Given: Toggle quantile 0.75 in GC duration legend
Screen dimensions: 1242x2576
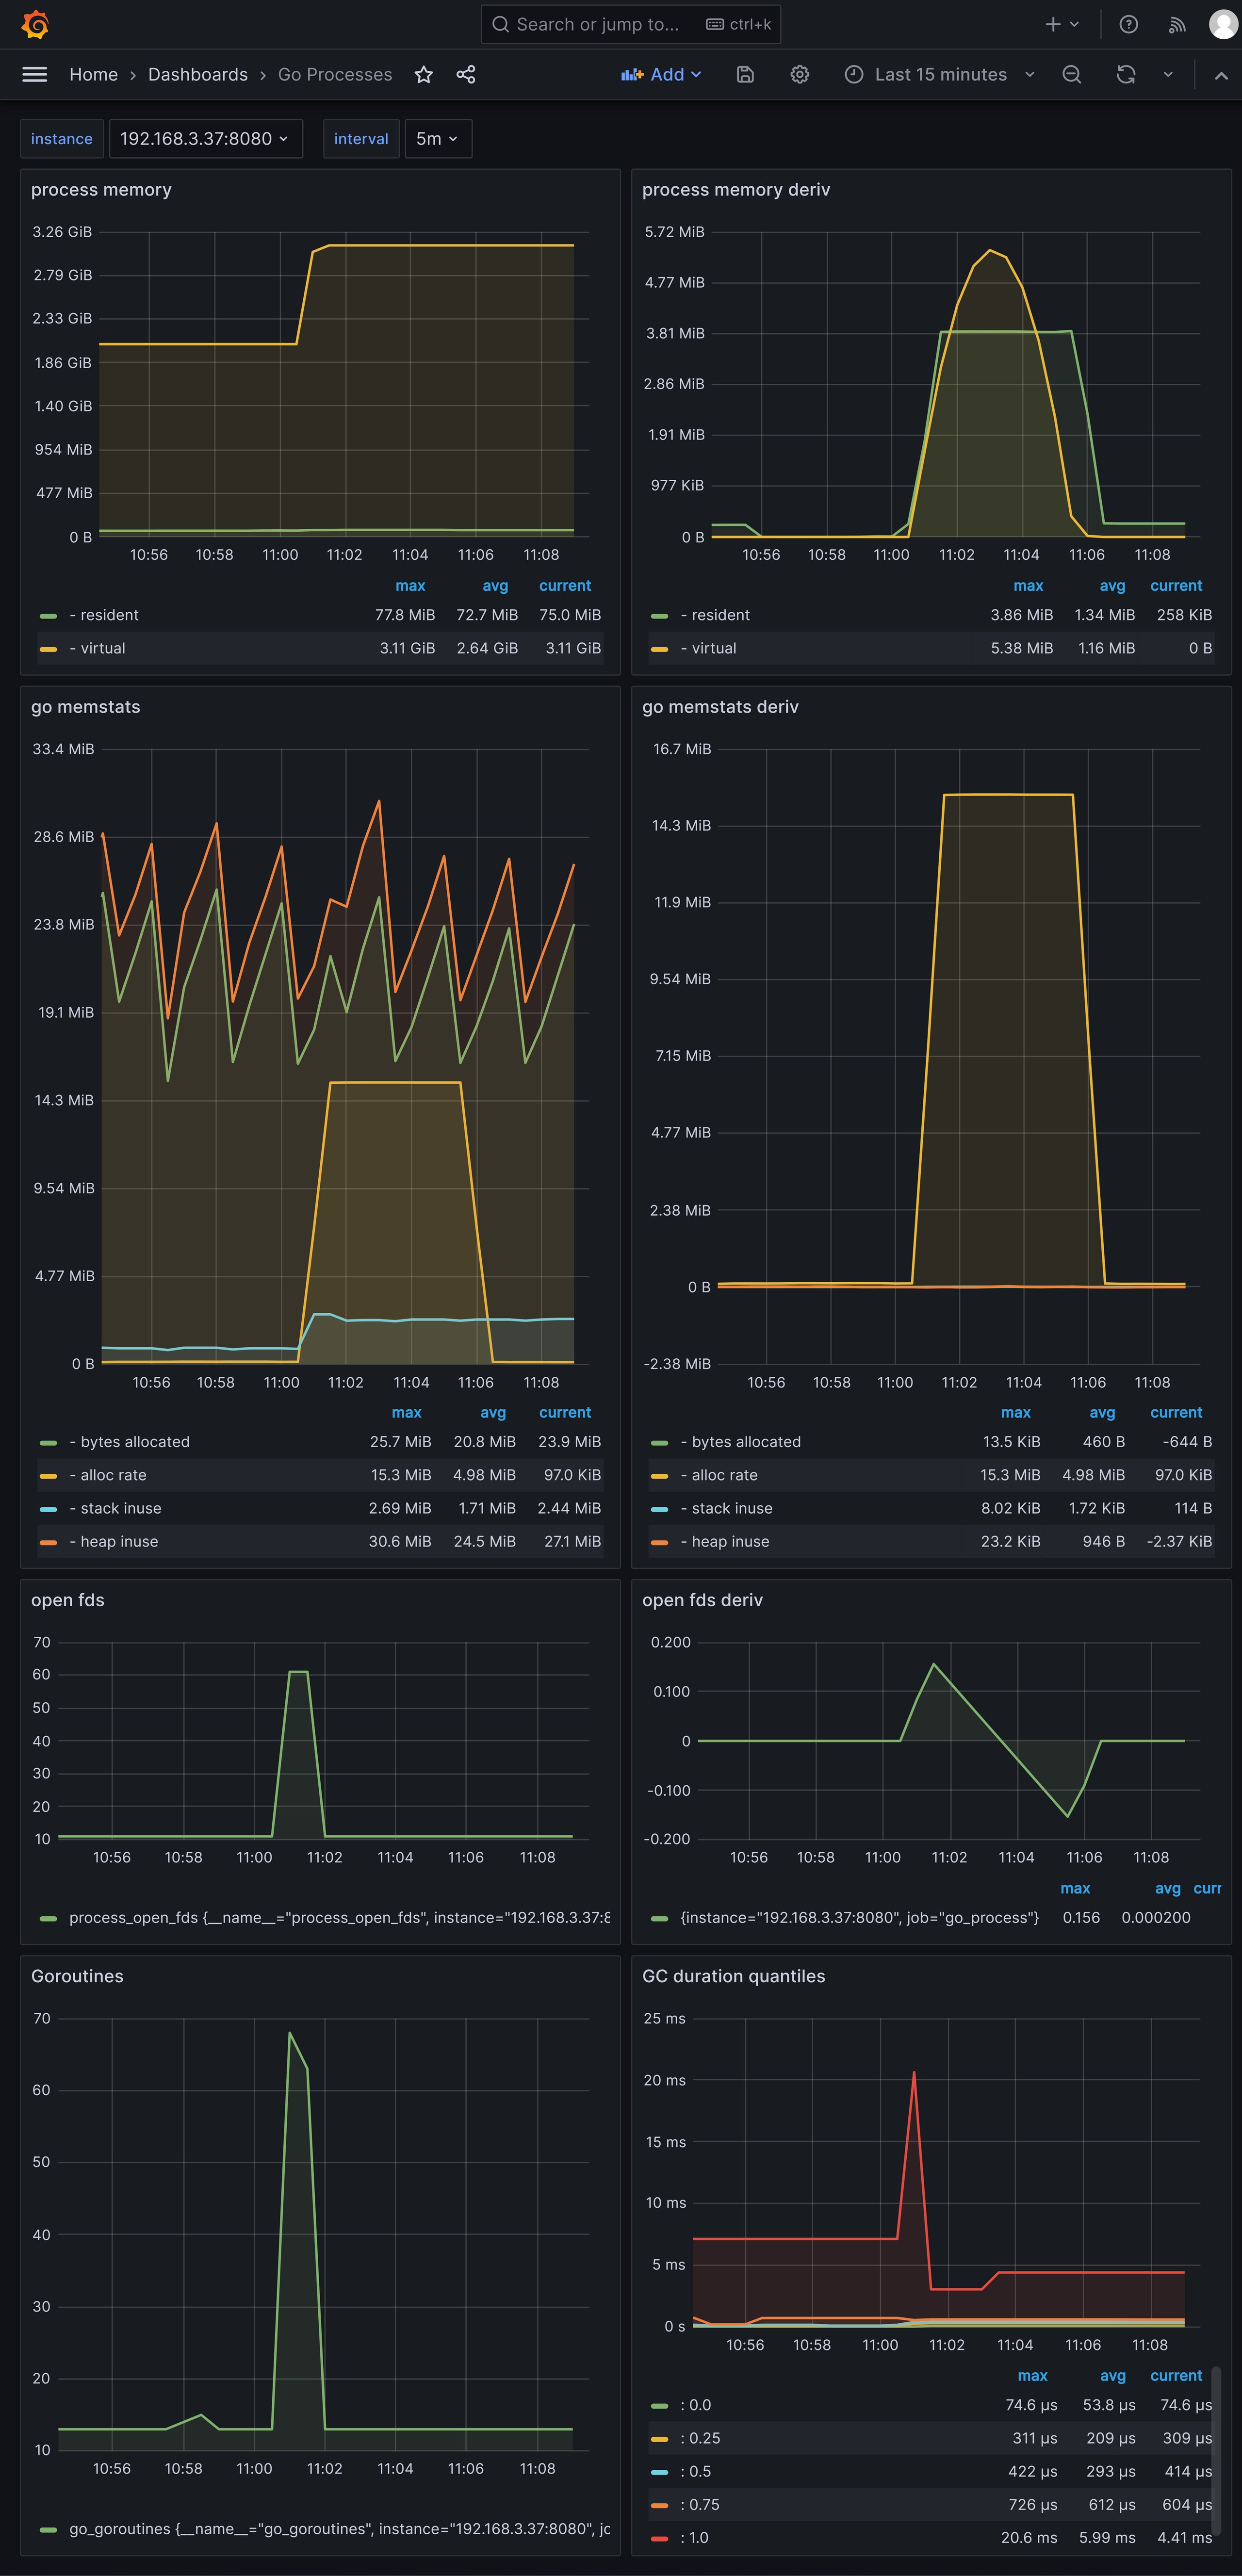Looking at the screenshot, I should [x=700, y=2505].
